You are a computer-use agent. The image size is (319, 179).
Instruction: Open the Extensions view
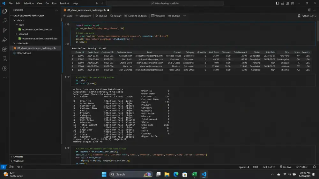pos(4,49)
